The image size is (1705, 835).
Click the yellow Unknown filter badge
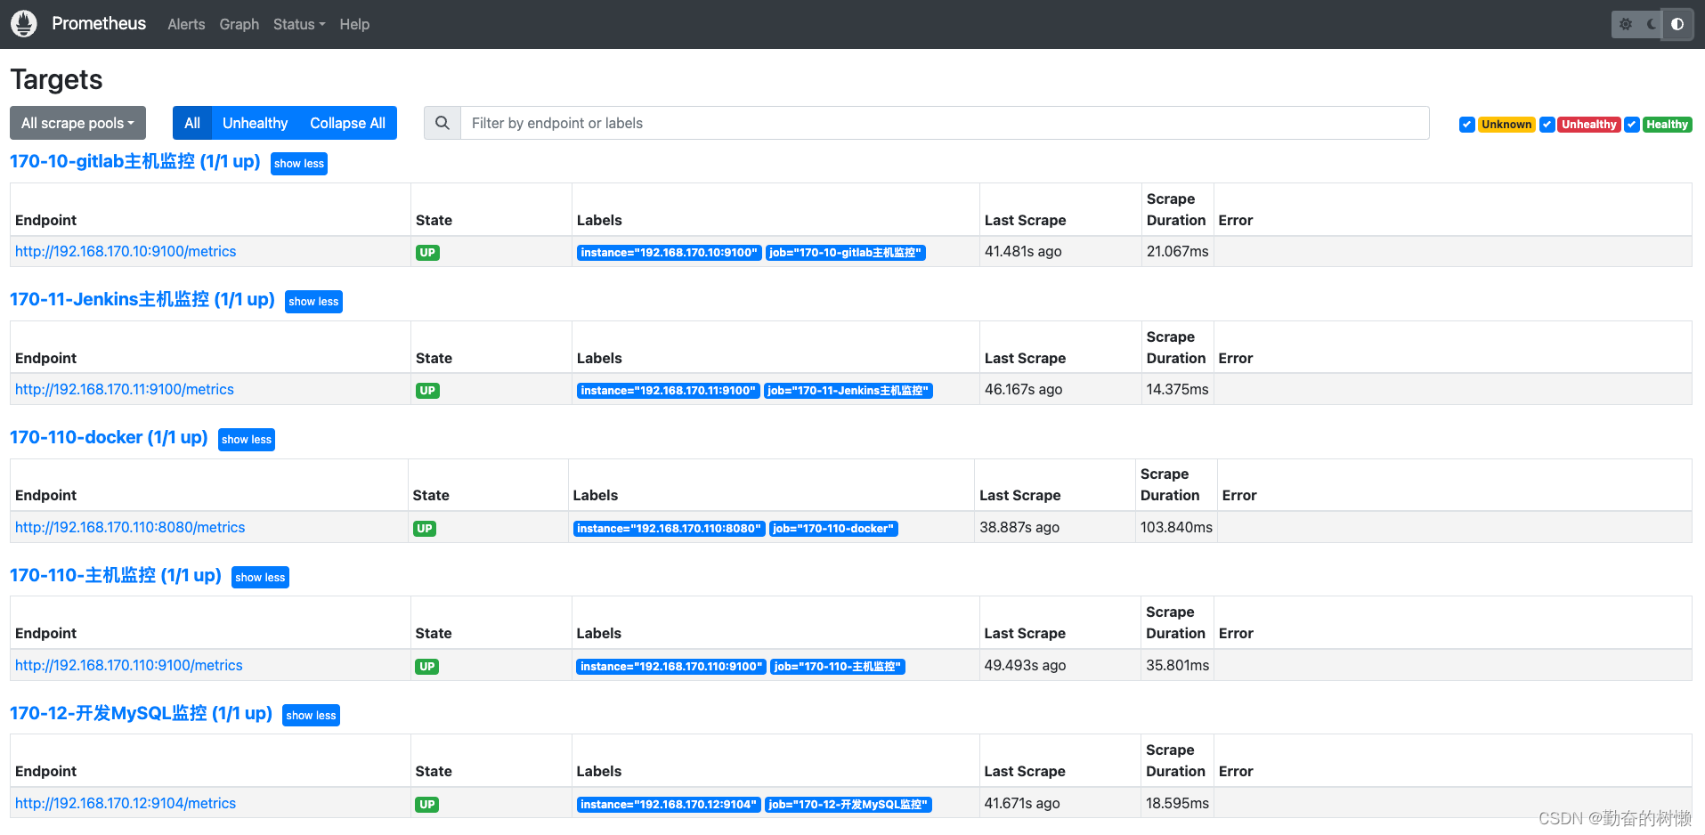click(1506, 125)
